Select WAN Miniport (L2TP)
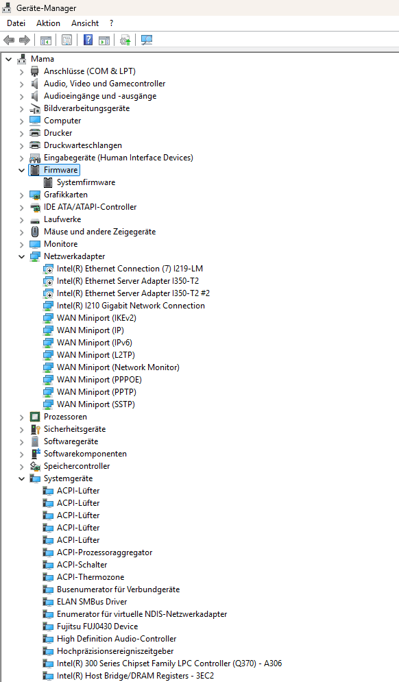The image size is (399, 682). pos(96,355)
